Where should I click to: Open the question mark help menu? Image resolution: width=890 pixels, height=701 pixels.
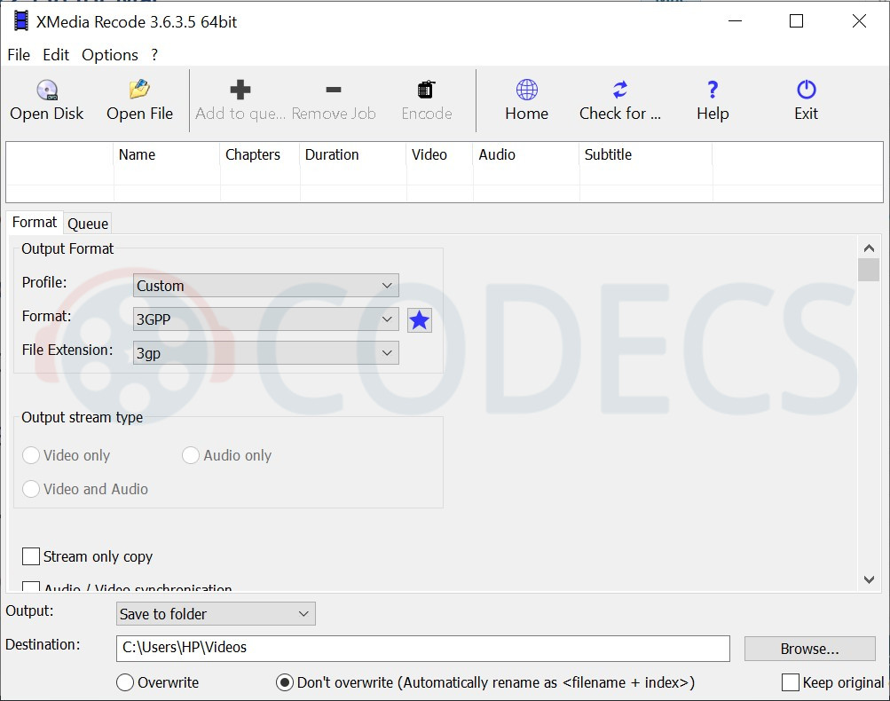(154, 55)
